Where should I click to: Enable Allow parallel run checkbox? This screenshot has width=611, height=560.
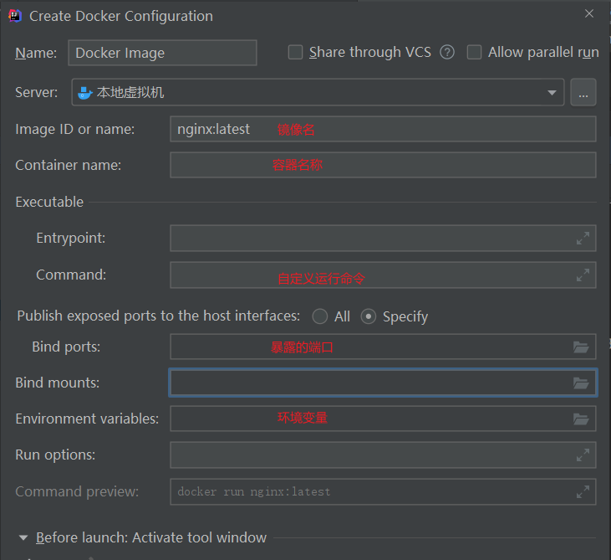point(474,52)
